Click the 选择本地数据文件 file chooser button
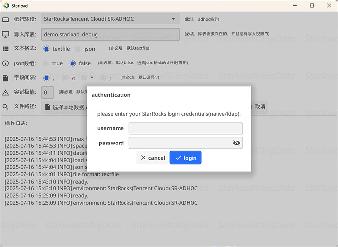The width and height of the screenshot is (338, 247). click(x=65, y=107)
